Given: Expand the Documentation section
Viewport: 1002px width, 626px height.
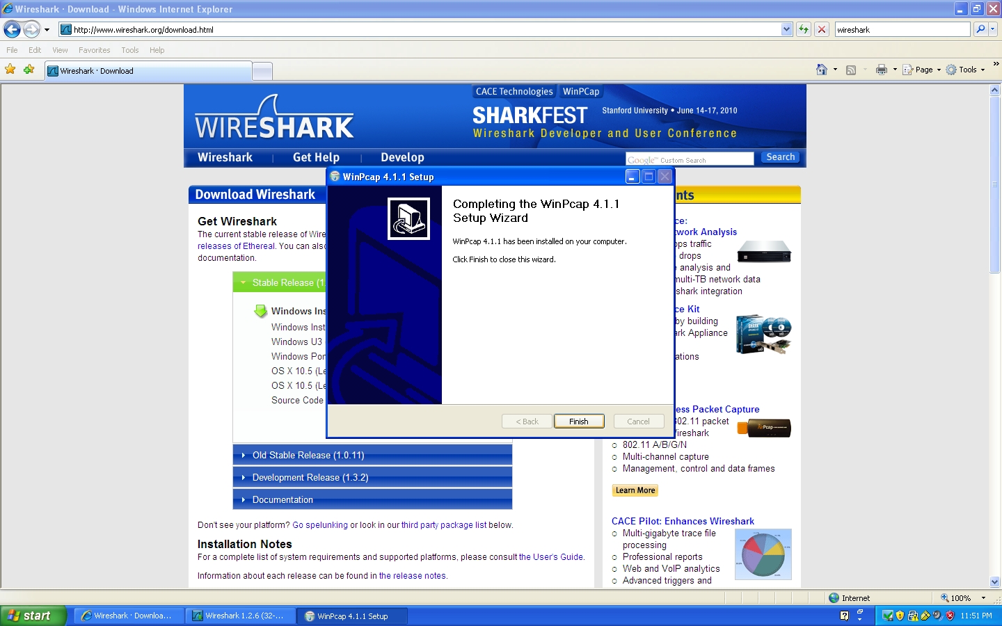Looking at the screenshot, I should click(x=372, y=499).
